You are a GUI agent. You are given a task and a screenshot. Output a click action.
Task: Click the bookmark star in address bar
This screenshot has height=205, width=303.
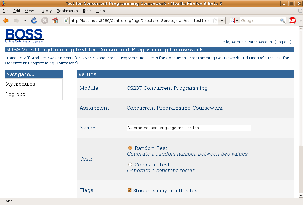[215, 20]
